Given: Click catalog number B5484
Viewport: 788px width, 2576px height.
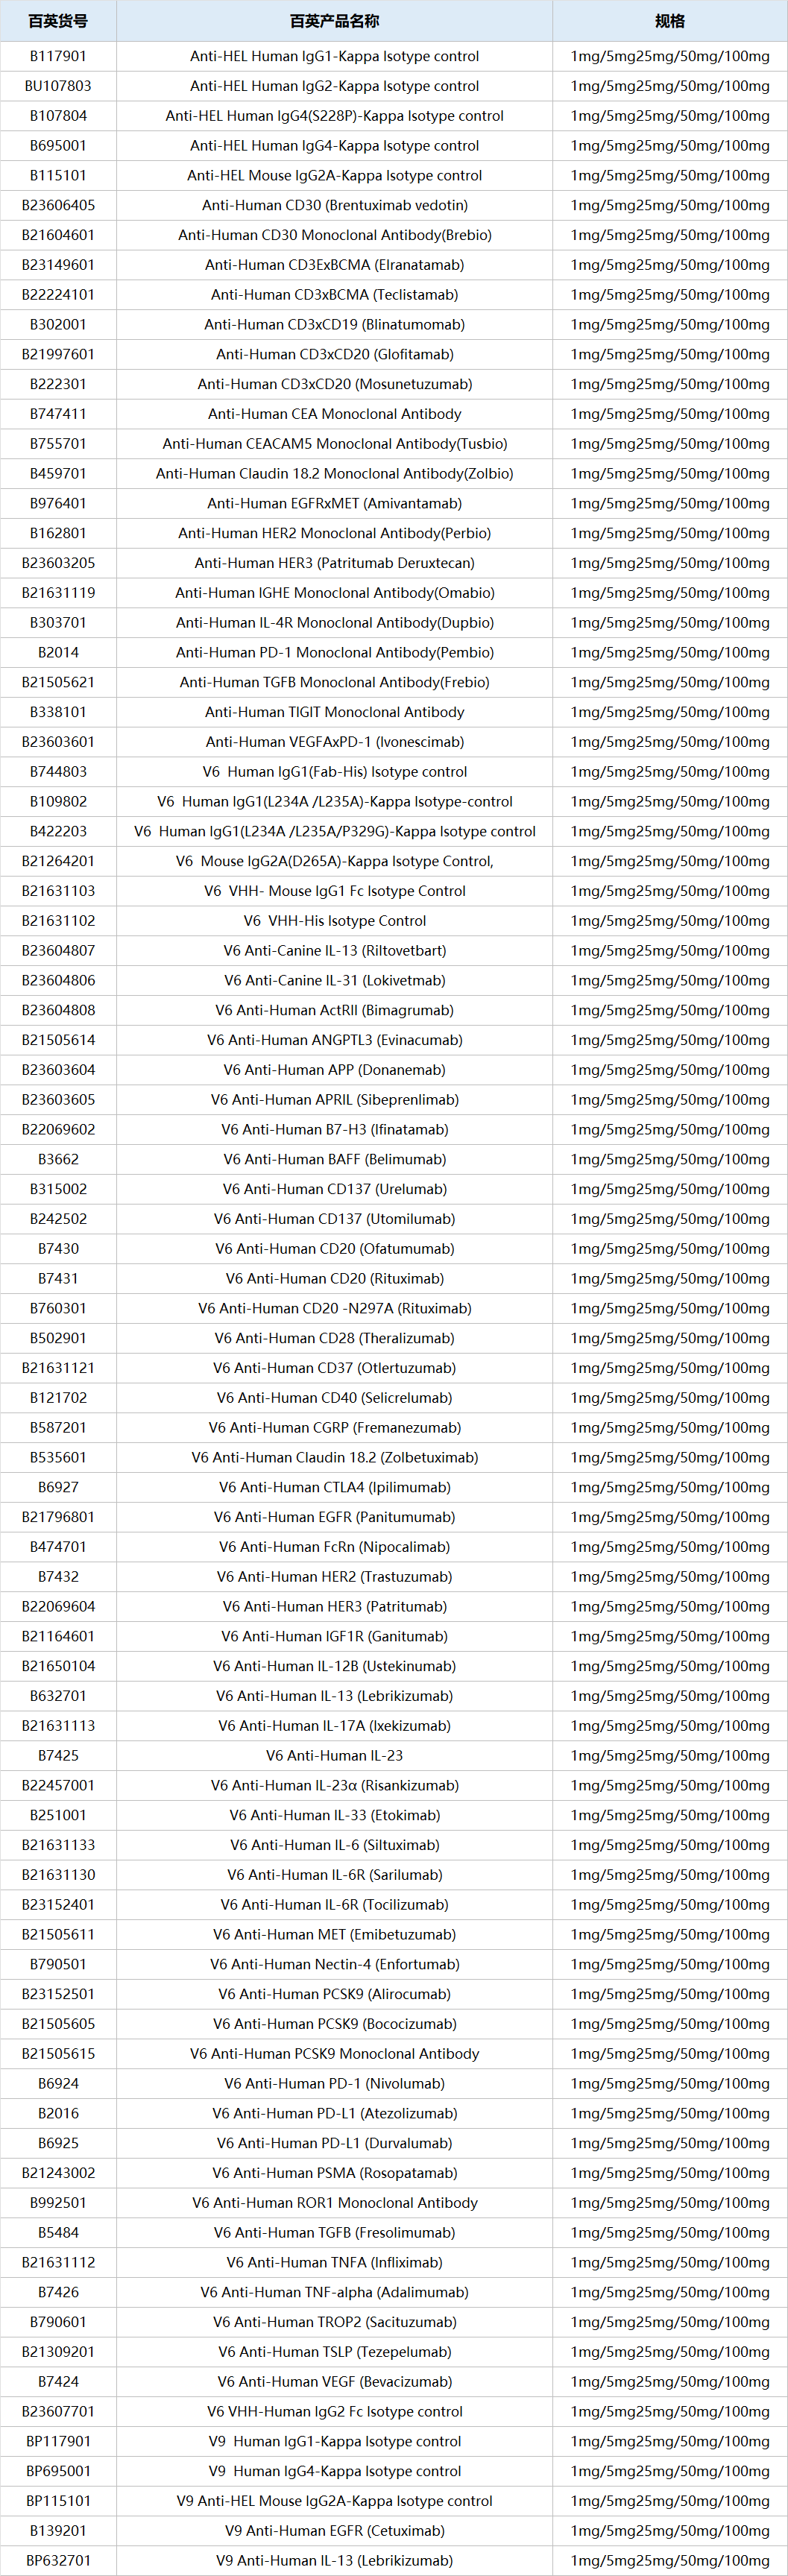Looking at the screenshot, I should 58,2232.
